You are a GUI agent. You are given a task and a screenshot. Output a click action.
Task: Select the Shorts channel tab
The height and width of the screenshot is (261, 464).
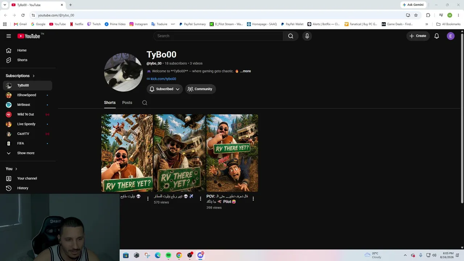pyautogui.click(x=110, y=103)
